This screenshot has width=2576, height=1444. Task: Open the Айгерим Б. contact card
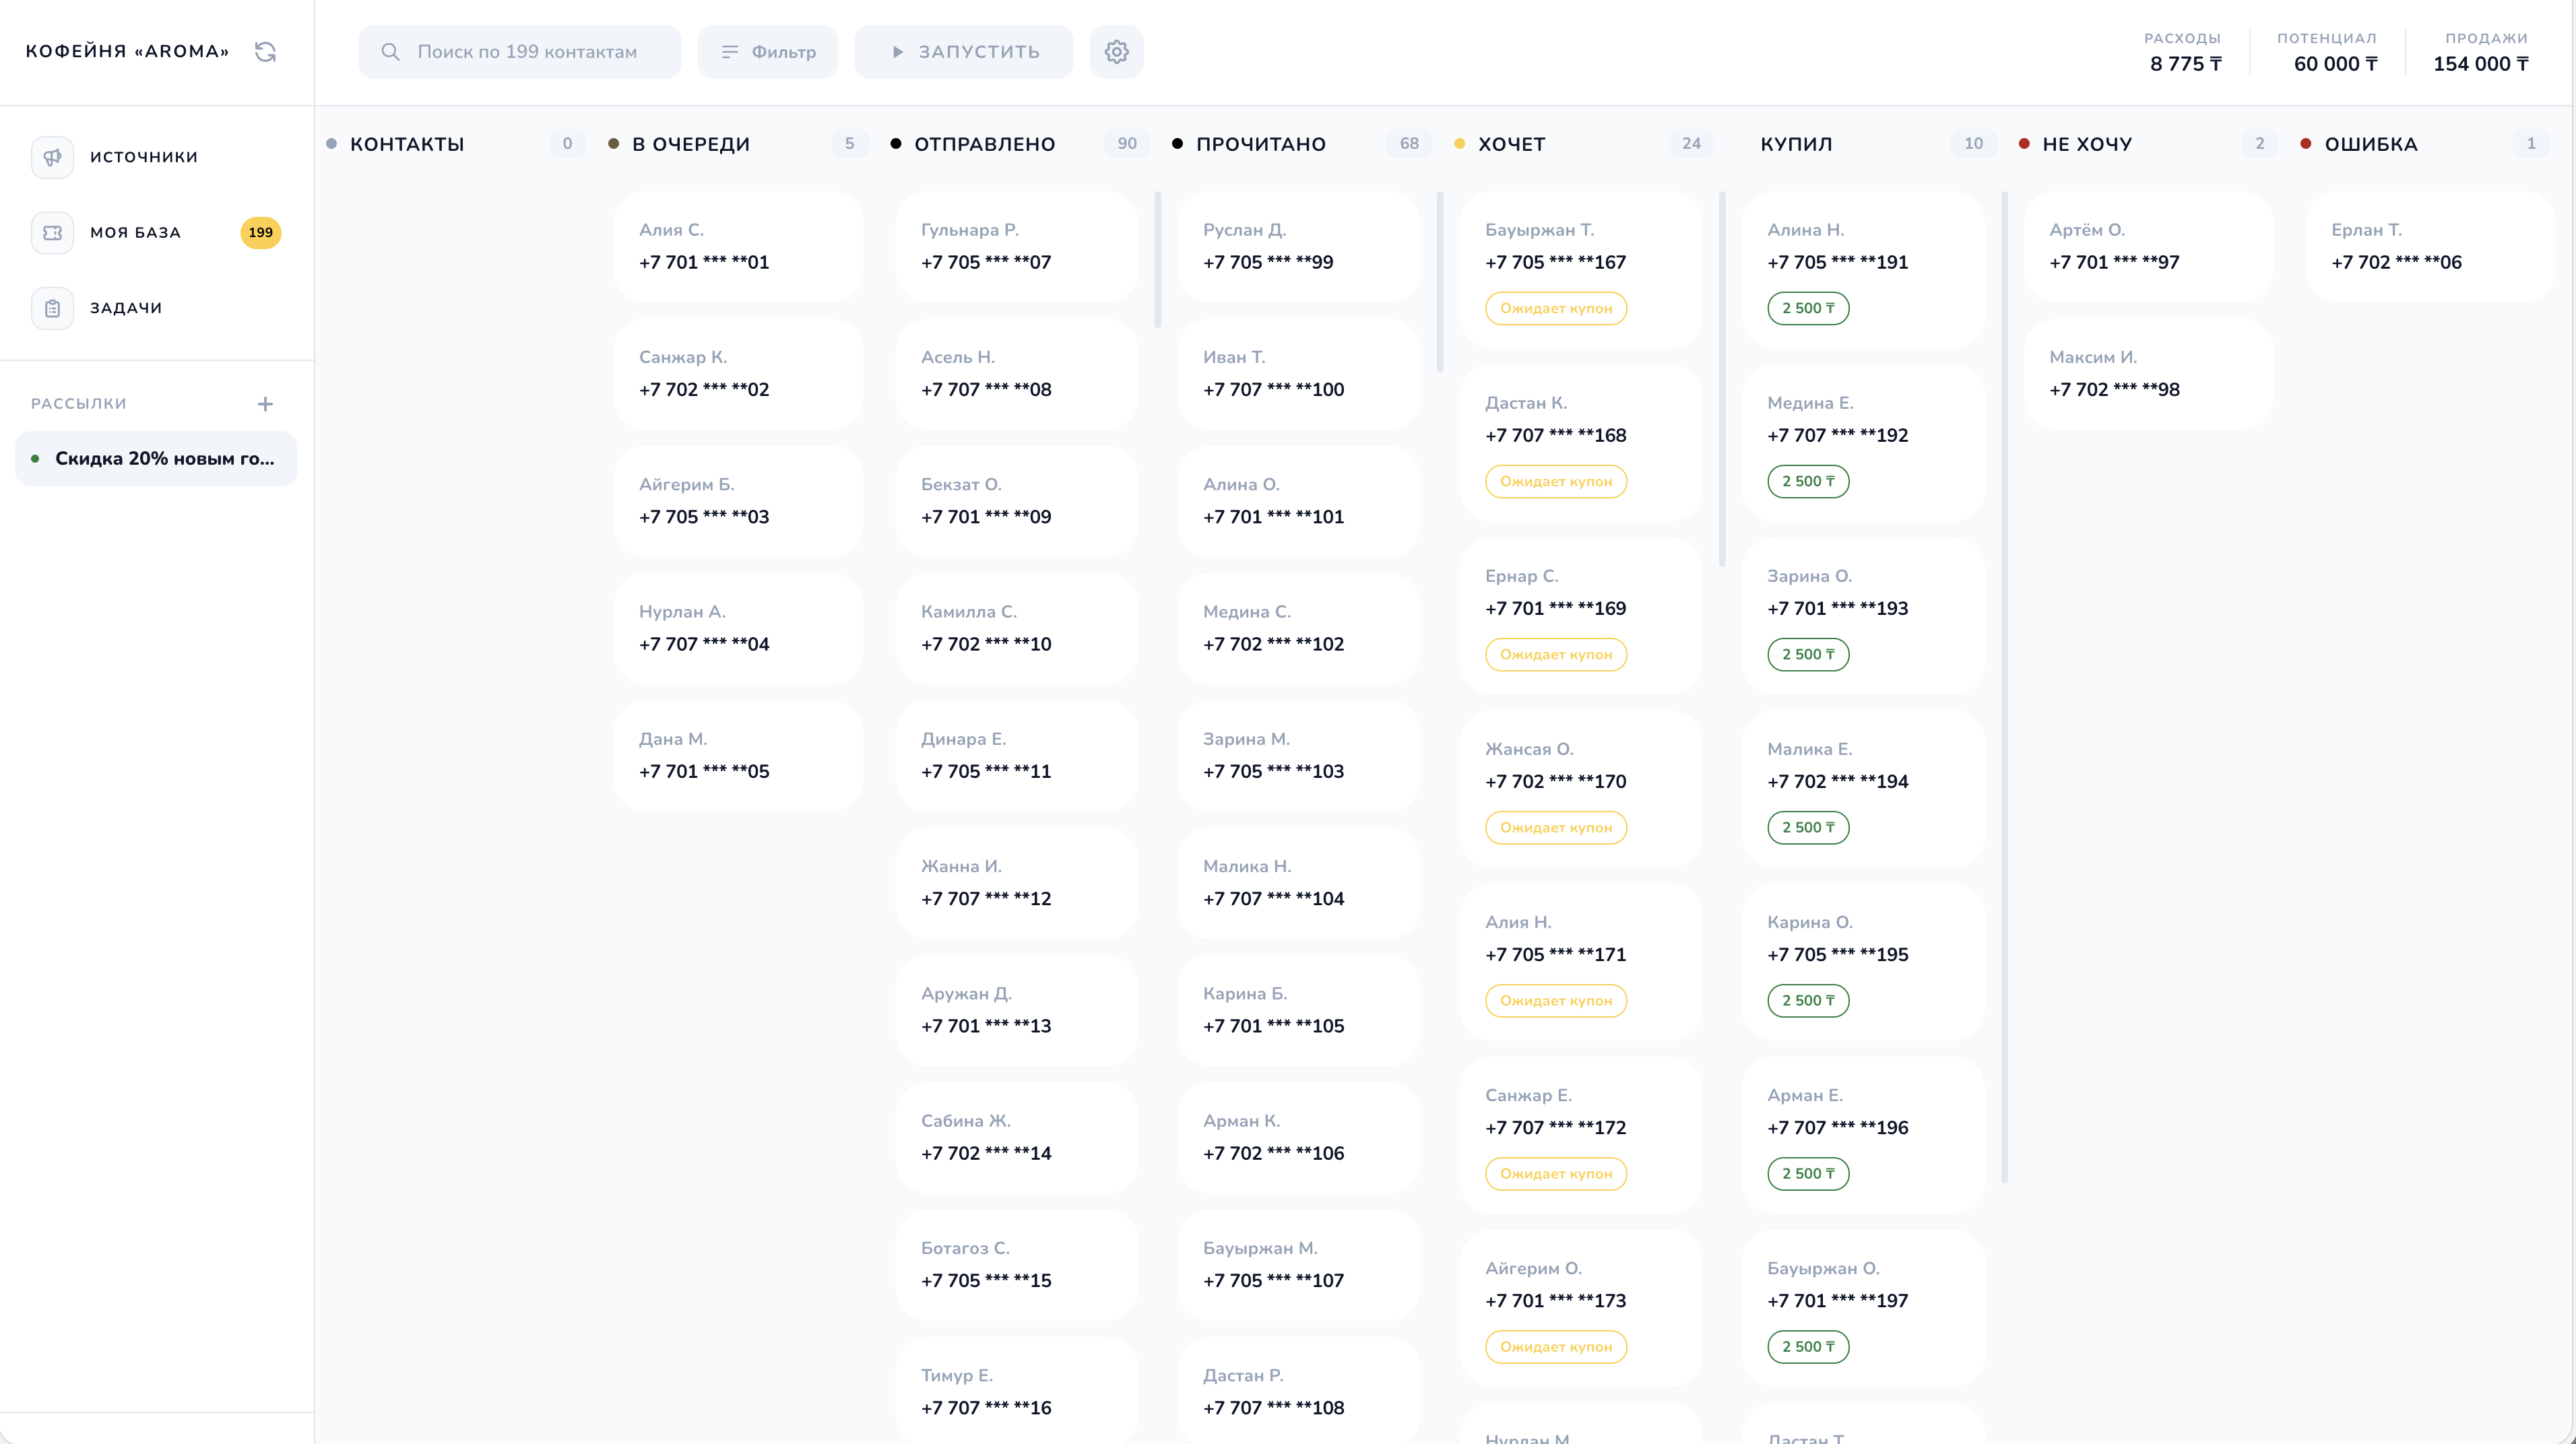pyautogui.click(x=738, y=501)
